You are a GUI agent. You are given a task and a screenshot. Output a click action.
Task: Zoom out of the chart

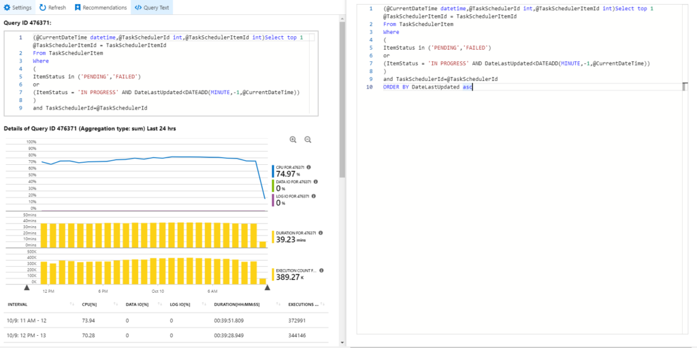(x=308, y=140)
